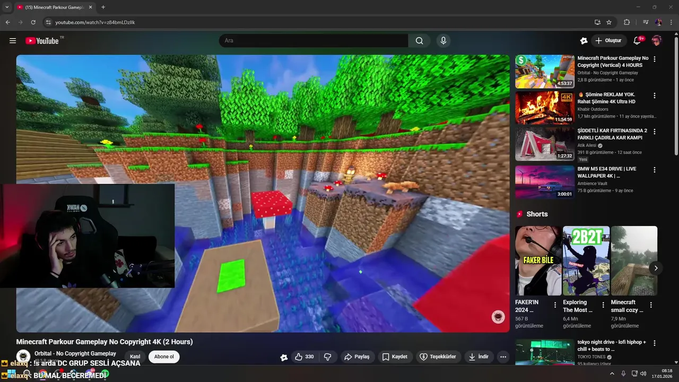Screen dimensions: 679x382
Task: Open Chrome profile avatar
Action: (x=658, y=22)
